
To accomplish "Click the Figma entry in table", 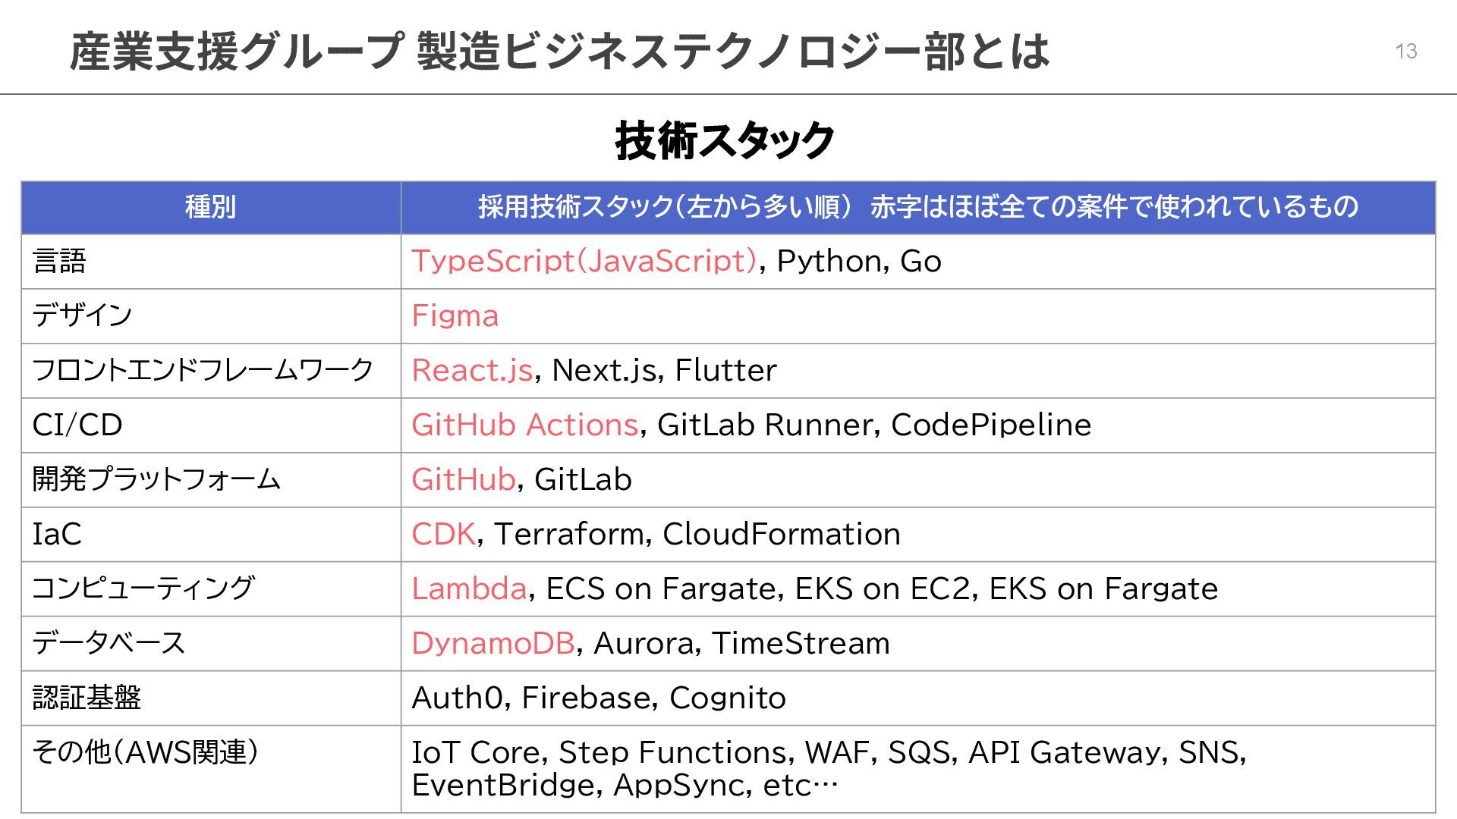I will 455,316.
